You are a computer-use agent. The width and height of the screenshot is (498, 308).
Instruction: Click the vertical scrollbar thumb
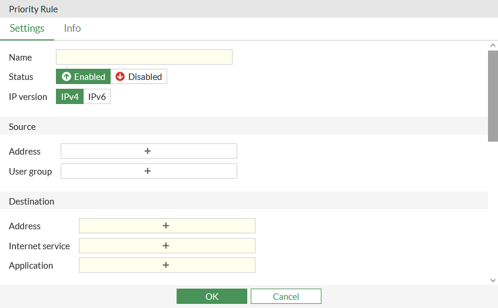click(x=493, y=95)
